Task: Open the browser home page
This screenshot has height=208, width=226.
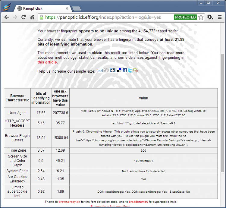Action: pos(32,17)
